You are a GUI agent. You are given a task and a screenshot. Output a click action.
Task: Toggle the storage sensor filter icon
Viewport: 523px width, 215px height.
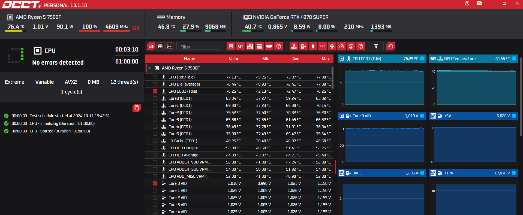260,46
